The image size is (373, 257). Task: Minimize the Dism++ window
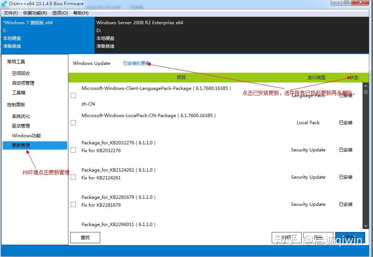(336, 2)
